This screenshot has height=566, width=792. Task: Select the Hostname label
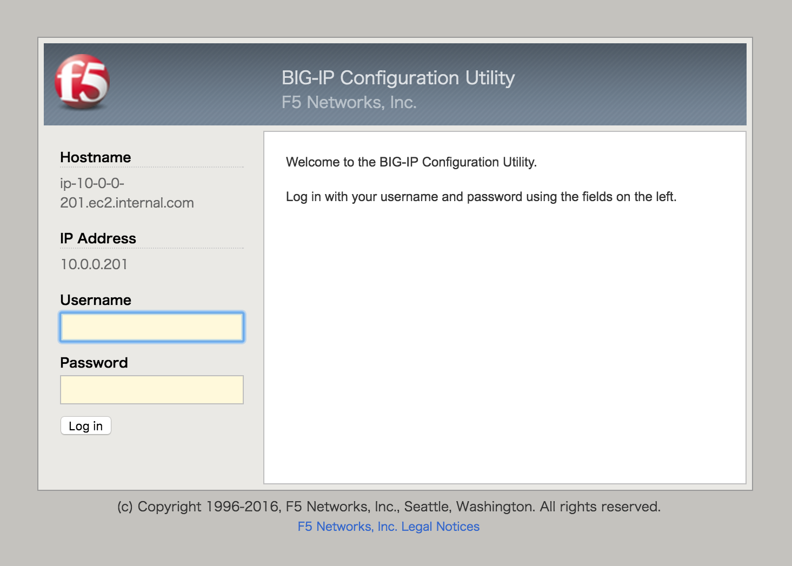coord(96,157)
